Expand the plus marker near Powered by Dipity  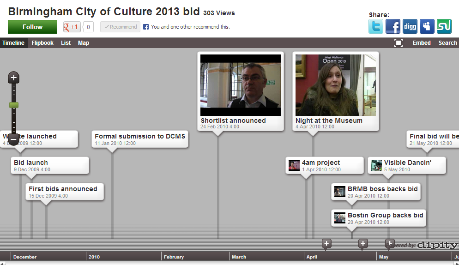pos(390,243)
